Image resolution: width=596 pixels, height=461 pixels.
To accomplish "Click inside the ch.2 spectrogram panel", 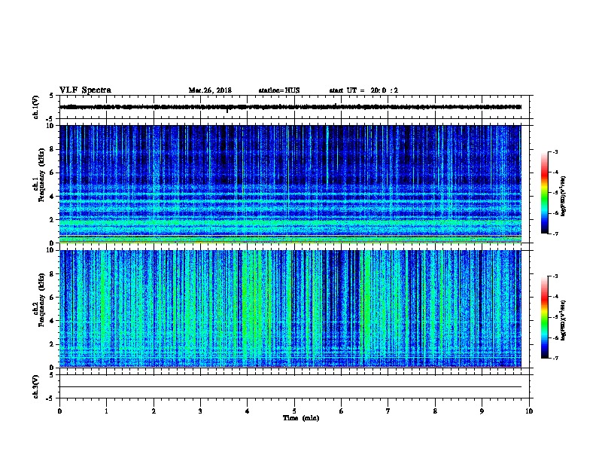I will point(290,309).
